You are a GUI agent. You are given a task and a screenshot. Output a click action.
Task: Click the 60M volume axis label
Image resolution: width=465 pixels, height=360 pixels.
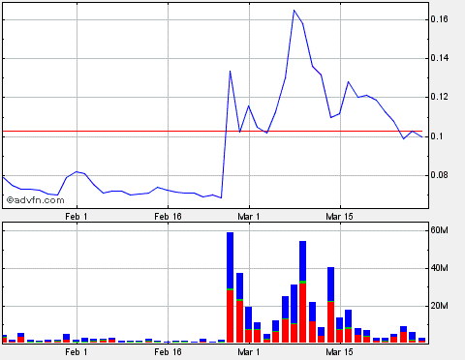tap(439, 230)
